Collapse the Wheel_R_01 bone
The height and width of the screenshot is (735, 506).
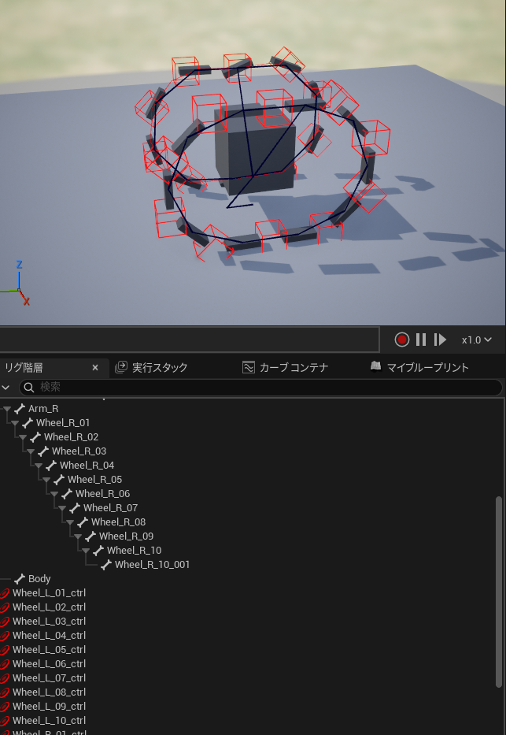tap(15, 423)
